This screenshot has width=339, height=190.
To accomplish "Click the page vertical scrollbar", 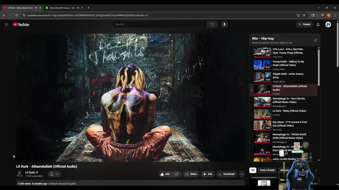I will pos(337,45).
